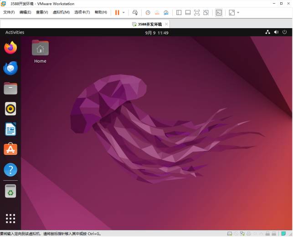Launch Rhythmbox music player
Viewport: 293px width, 237px height.
(10, 109)
